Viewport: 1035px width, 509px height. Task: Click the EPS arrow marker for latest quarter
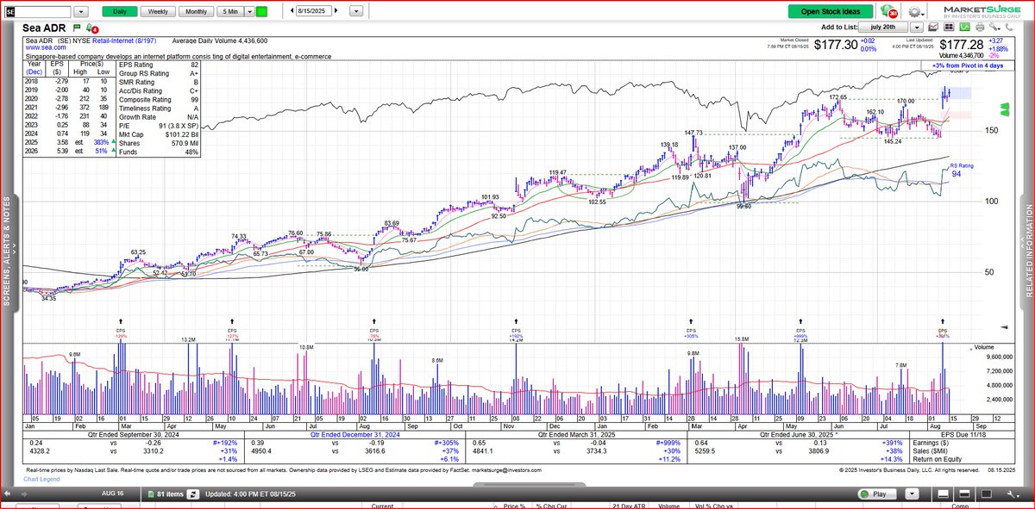pos(943,320)
